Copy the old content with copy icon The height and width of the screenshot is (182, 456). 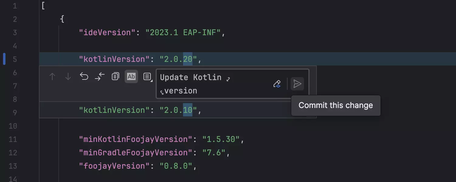pos(115,77)
